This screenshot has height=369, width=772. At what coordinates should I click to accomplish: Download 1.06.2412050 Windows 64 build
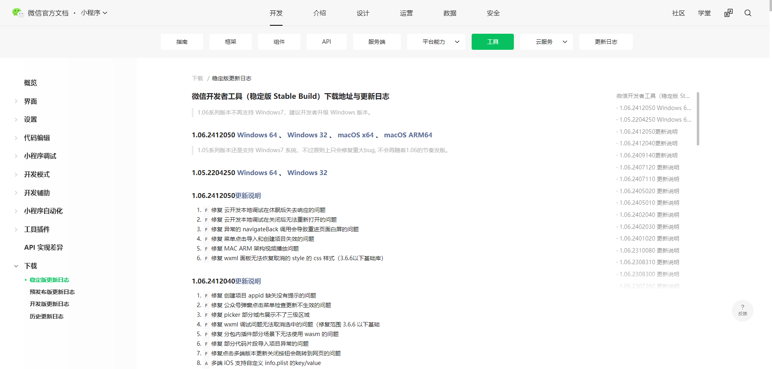tap(257, 135)
